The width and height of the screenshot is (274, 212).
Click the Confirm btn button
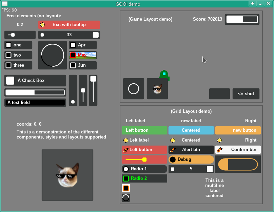point(238,150)
